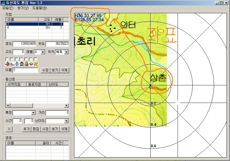Screen dimensions: 230x161
Task: Click the left arrow of the 등산로 list scrollbar
Action: point(8,105)
